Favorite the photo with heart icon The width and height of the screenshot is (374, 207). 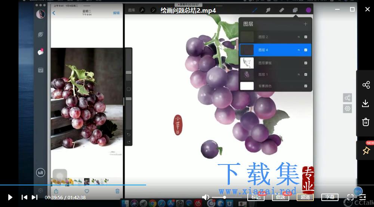[x=87, y=191]
